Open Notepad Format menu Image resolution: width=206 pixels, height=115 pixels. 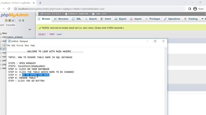click(20, 45)
